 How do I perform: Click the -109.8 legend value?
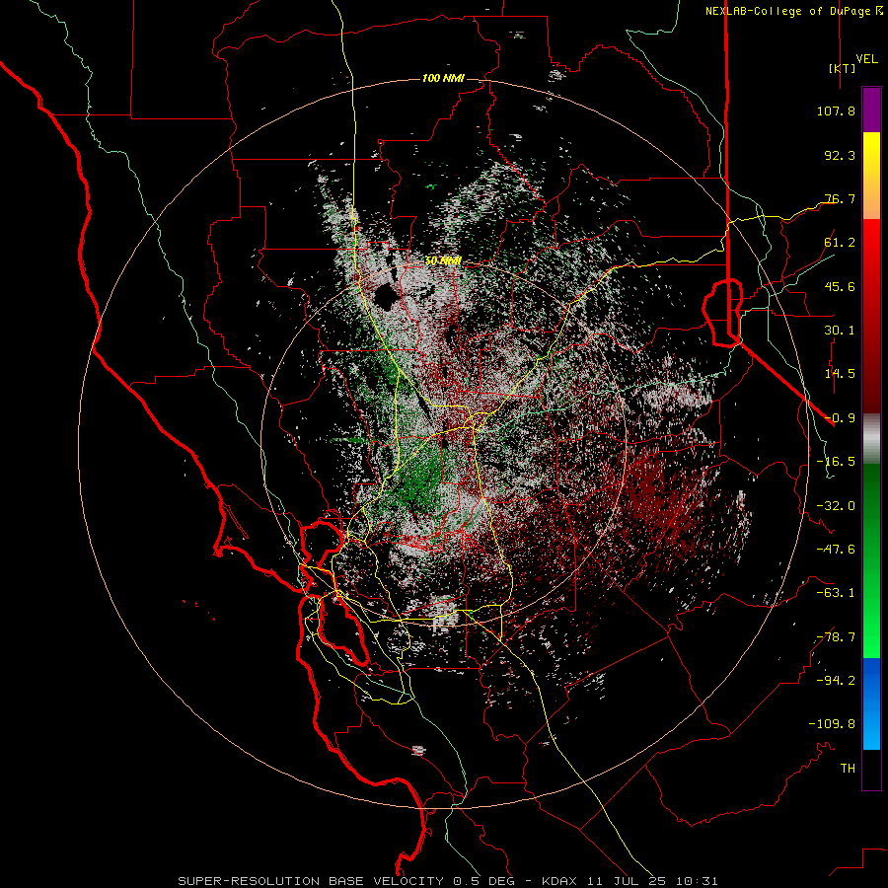pos(832,724)
